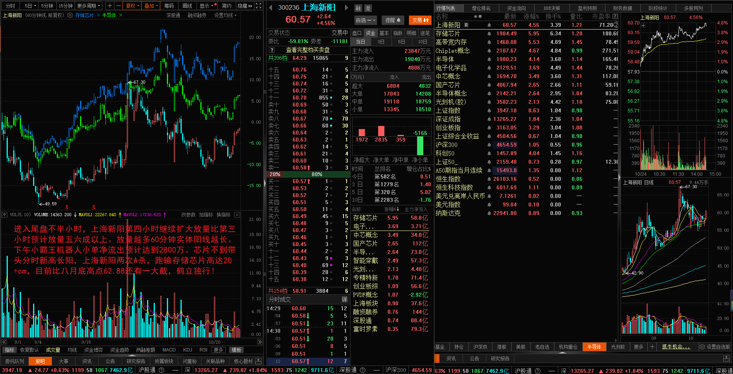Click alert bell in 纳斯达克 row
This screenshot has height=374, width=733.
[x=489, y=213]
